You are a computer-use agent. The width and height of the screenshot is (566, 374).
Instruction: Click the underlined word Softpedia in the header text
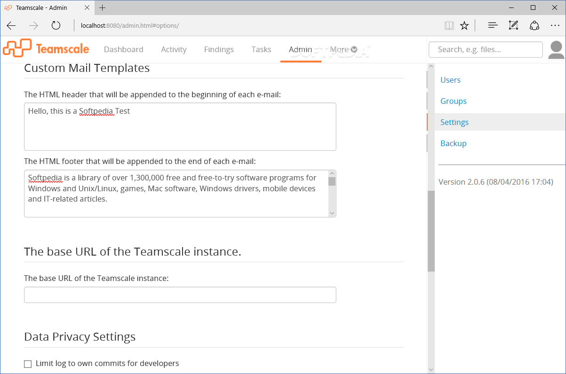click(x=96, y=111)
